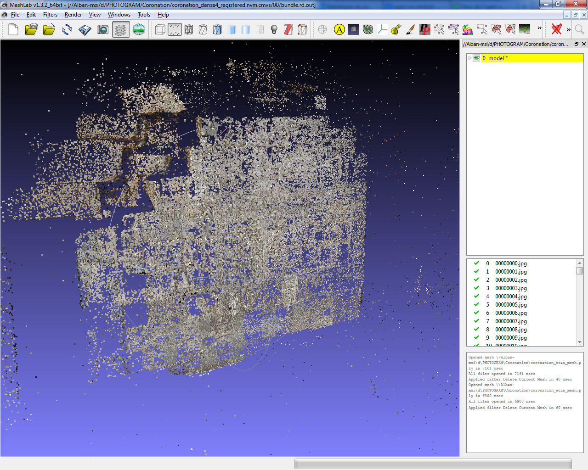Open the PP pick points tool
588x470 pixels.
425,30
